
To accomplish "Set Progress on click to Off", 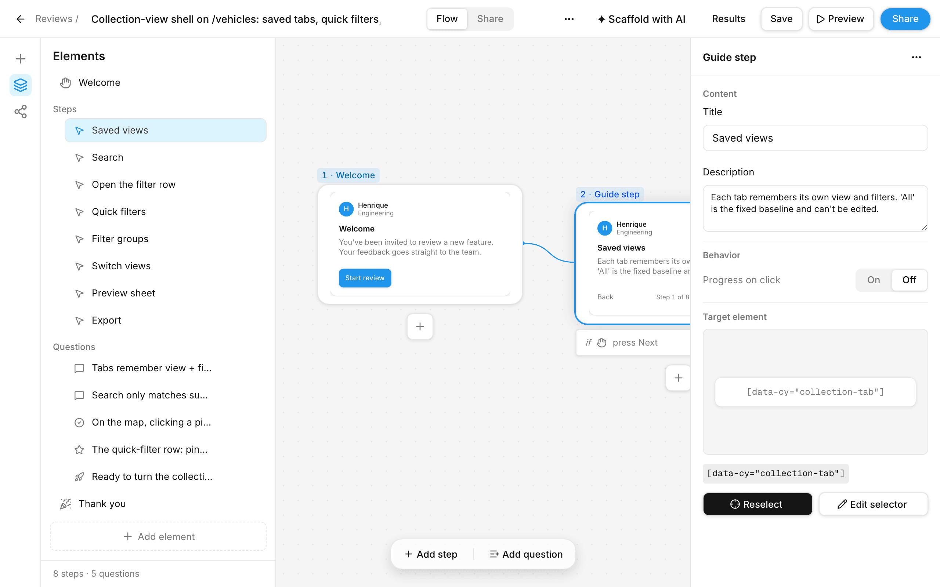I will [x=909, y=280].
